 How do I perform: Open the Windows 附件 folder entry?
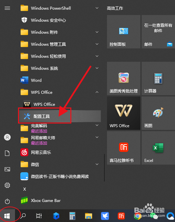tap(60, 32)
